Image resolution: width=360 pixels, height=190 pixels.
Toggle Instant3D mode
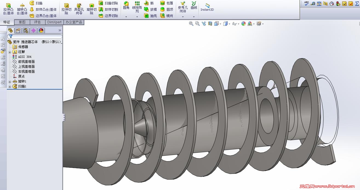point(207,7)
